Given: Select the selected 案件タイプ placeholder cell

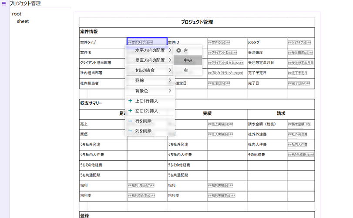Looking at the screenshot, I should tap(146, 43).
